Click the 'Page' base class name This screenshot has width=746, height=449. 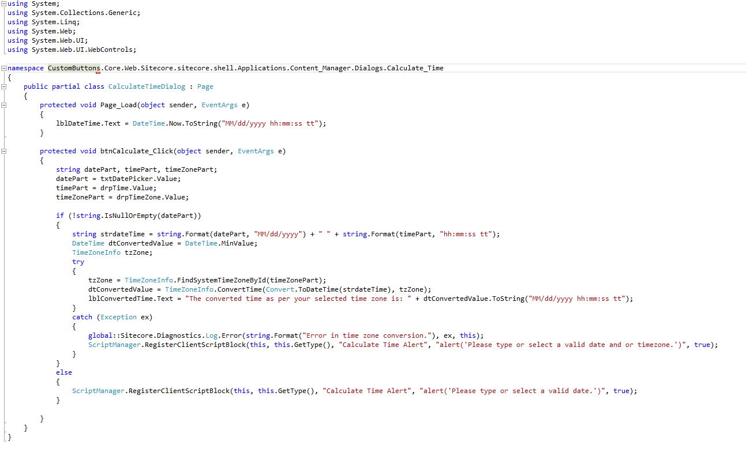pyautogui.click(x=205, y=86)
